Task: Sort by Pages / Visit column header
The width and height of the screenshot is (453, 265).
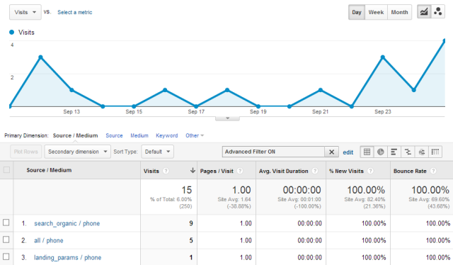Action: (217, 171)
